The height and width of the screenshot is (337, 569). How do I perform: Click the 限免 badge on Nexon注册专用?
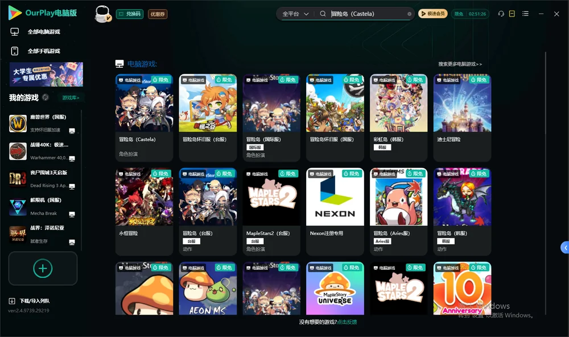click(x=352, y=174)
